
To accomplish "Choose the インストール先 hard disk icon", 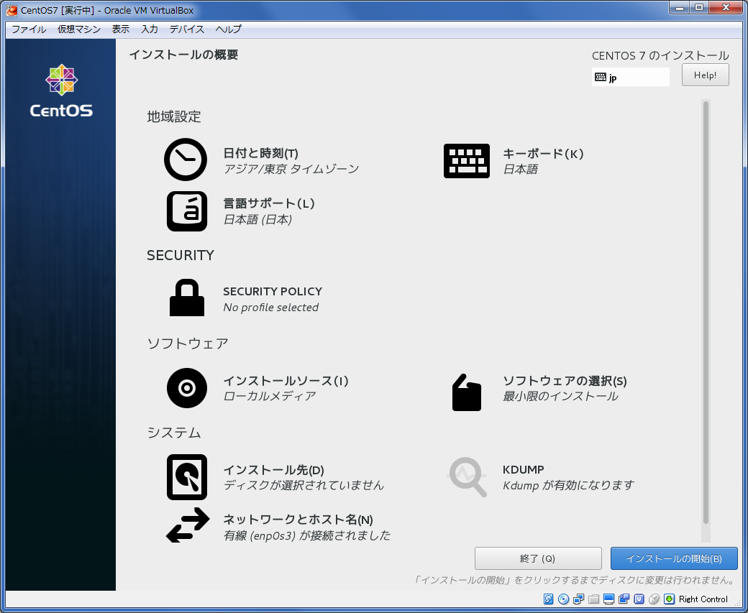I will click(186, 477).
